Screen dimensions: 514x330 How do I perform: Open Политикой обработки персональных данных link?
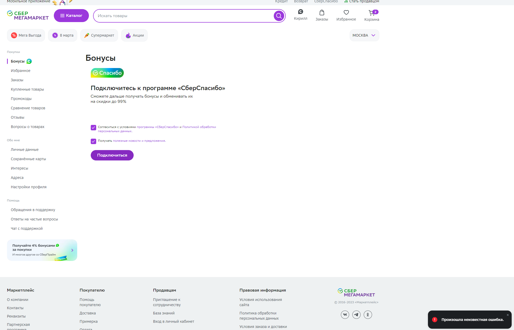click(199, 127)
